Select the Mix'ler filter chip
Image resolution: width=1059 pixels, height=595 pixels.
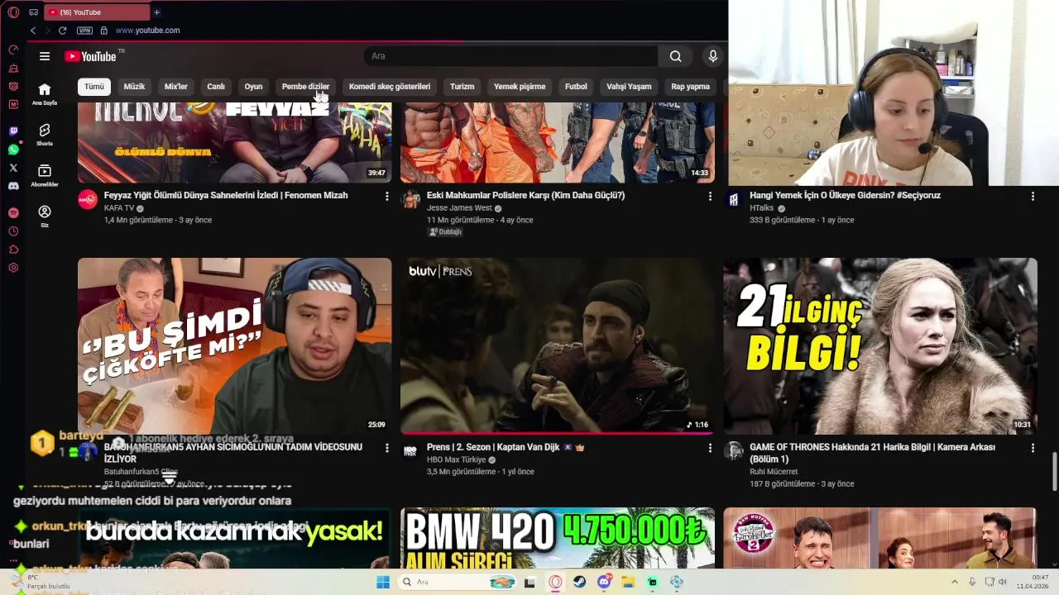point(176,87)
